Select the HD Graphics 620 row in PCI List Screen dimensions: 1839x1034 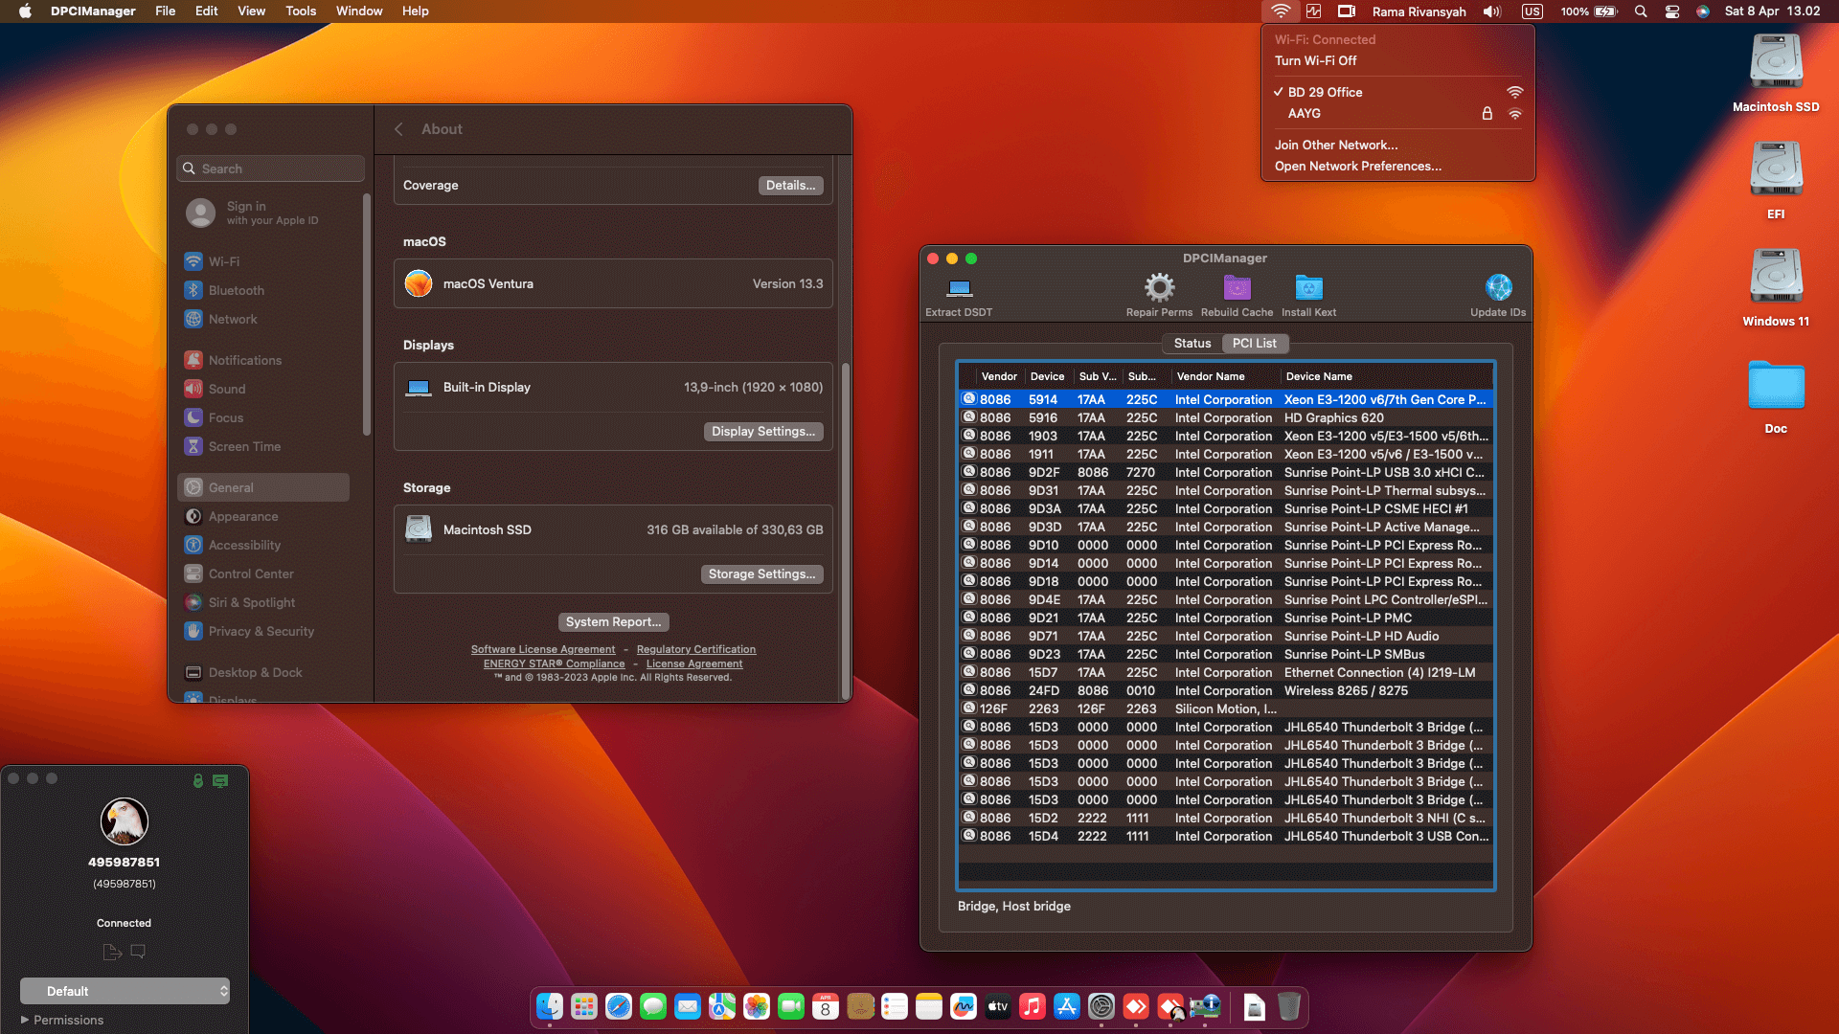coord(1226,417)
